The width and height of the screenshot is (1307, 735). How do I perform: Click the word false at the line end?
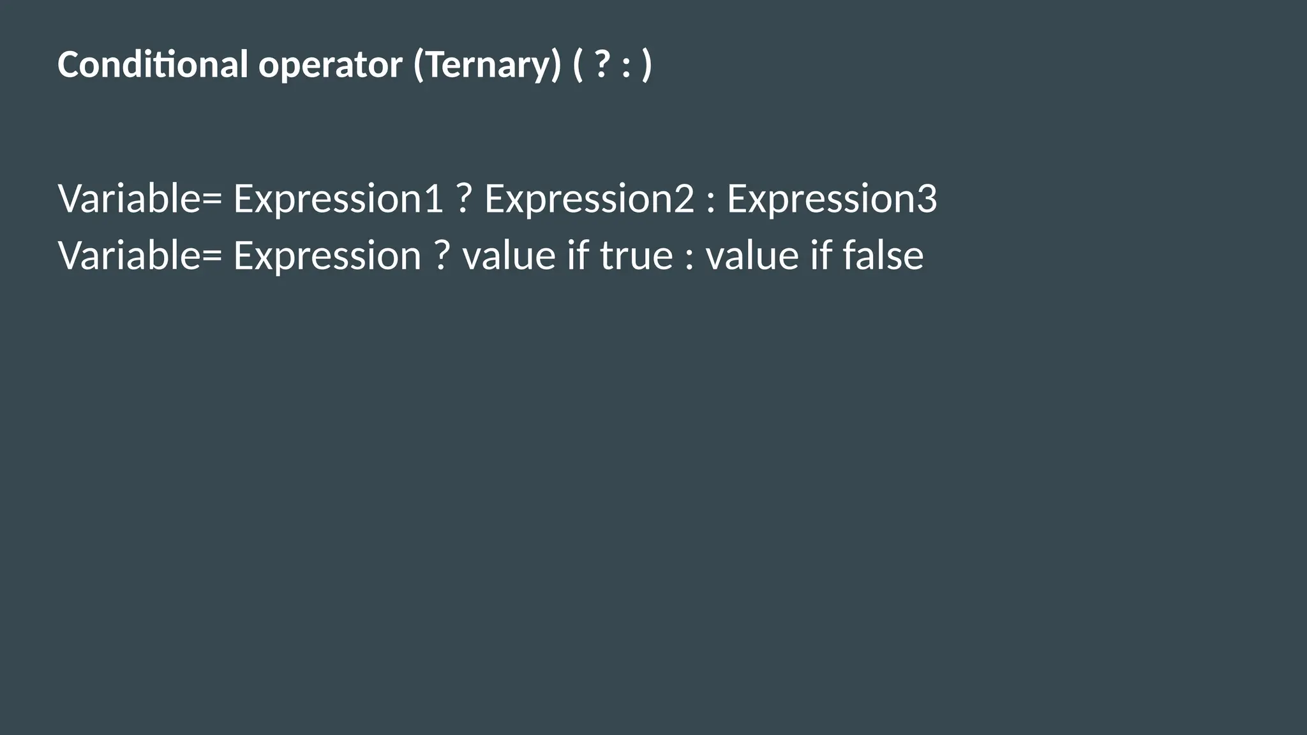(x=883, y=255)
